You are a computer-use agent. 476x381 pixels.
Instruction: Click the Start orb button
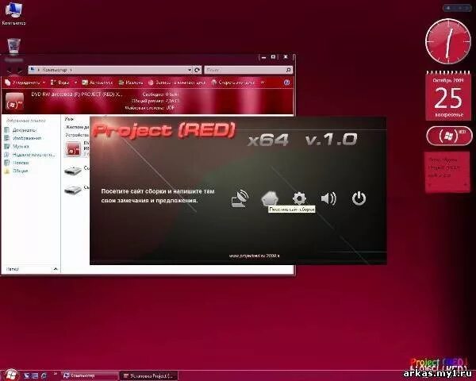(10, 375)
